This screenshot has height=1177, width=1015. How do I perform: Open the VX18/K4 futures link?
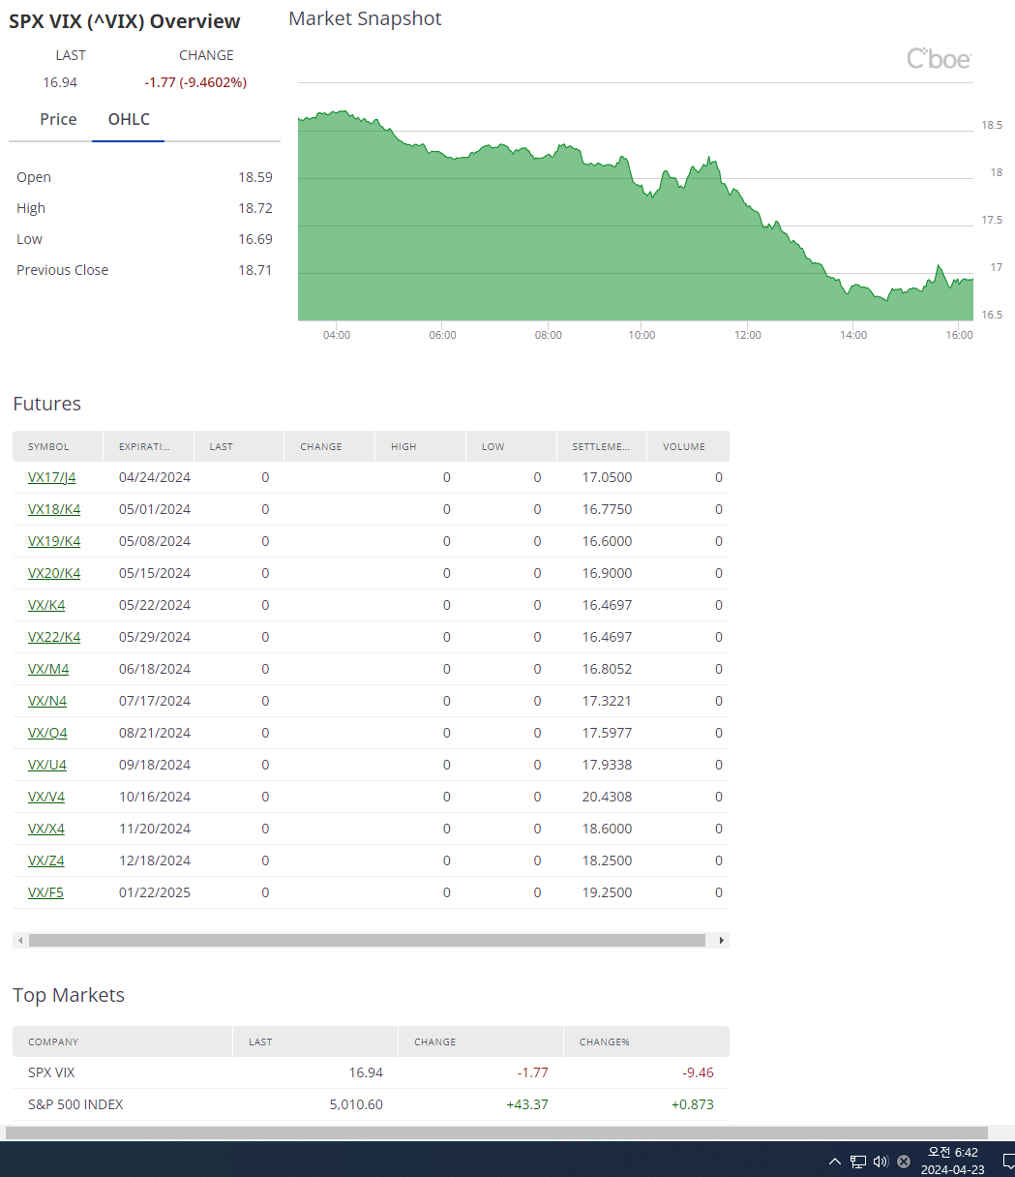54,509
